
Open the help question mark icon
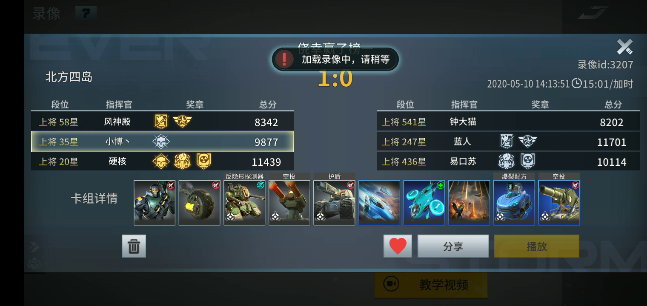[86, 13]
